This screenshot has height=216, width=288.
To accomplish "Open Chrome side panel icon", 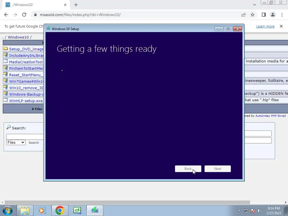I will [x=264, y=15].
